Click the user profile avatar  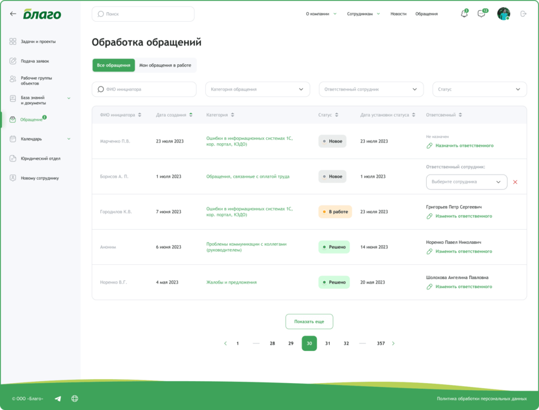click(503, 14)
